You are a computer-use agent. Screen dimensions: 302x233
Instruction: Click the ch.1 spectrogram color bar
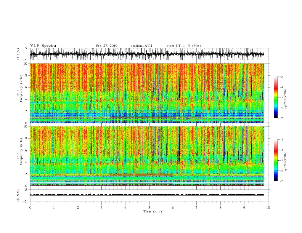(x=276, y=97)
